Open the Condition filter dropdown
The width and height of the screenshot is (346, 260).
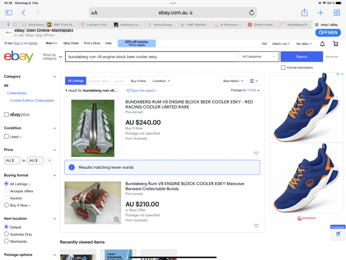pos(161,81)
